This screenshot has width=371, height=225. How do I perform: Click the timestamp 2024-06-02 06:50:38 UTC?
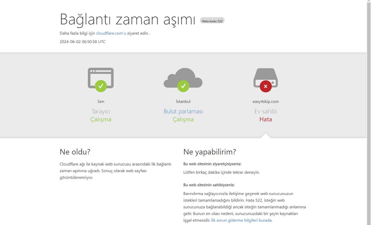[x=82, y=42]
